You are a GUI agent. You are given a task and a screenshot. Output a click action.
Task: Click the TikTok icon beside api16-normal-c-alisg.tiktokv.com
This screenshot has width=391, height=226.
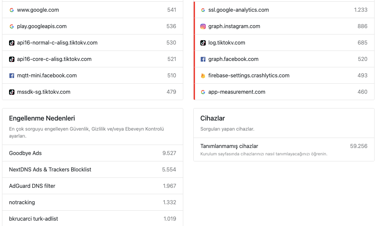[x=12, y=43]
